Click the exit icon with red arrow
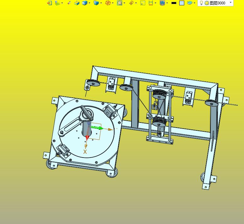Screen dimensions: 244x224 [49, 3]
